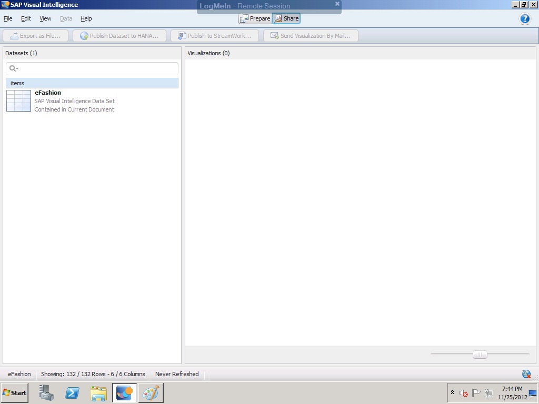
Task: Click the datasets search input field
Action: pos(92,68)
